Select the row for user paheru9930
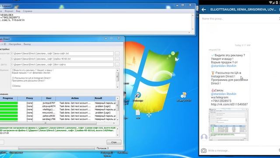This screenshot has height=158, width=280. [x=58, y=116]
